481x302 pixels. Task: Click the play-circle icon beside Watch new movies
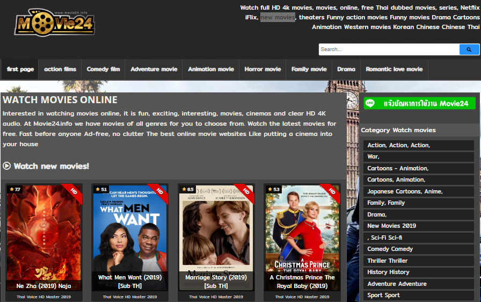7,166
